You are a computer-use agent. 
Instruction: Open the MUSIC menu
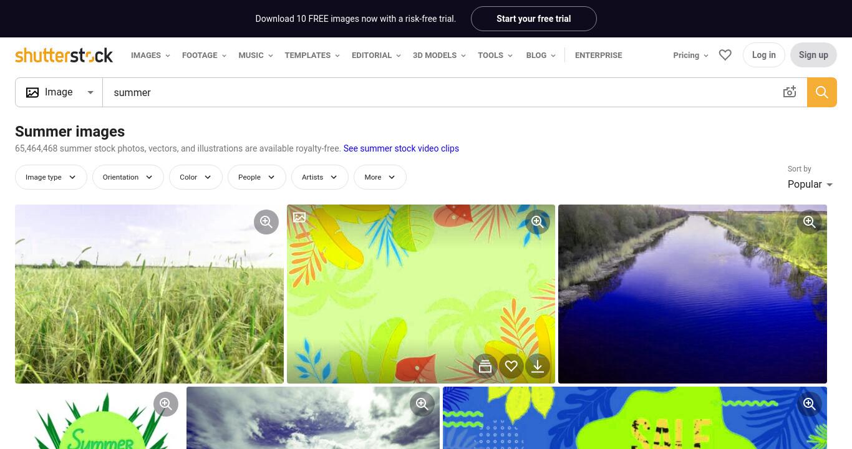point(256,55)
